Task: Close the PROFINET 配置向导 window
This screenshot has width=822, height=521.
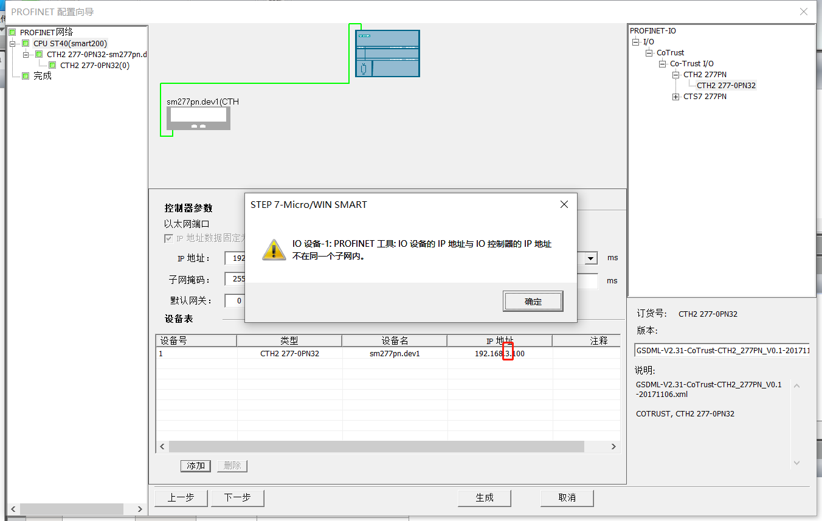Action: coord(804,12)
